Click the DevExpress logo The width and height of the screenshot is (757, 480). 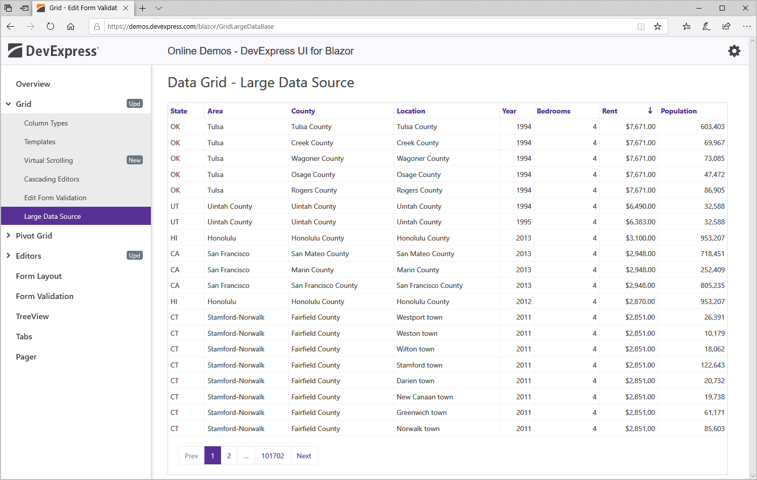tap(52, 50)
